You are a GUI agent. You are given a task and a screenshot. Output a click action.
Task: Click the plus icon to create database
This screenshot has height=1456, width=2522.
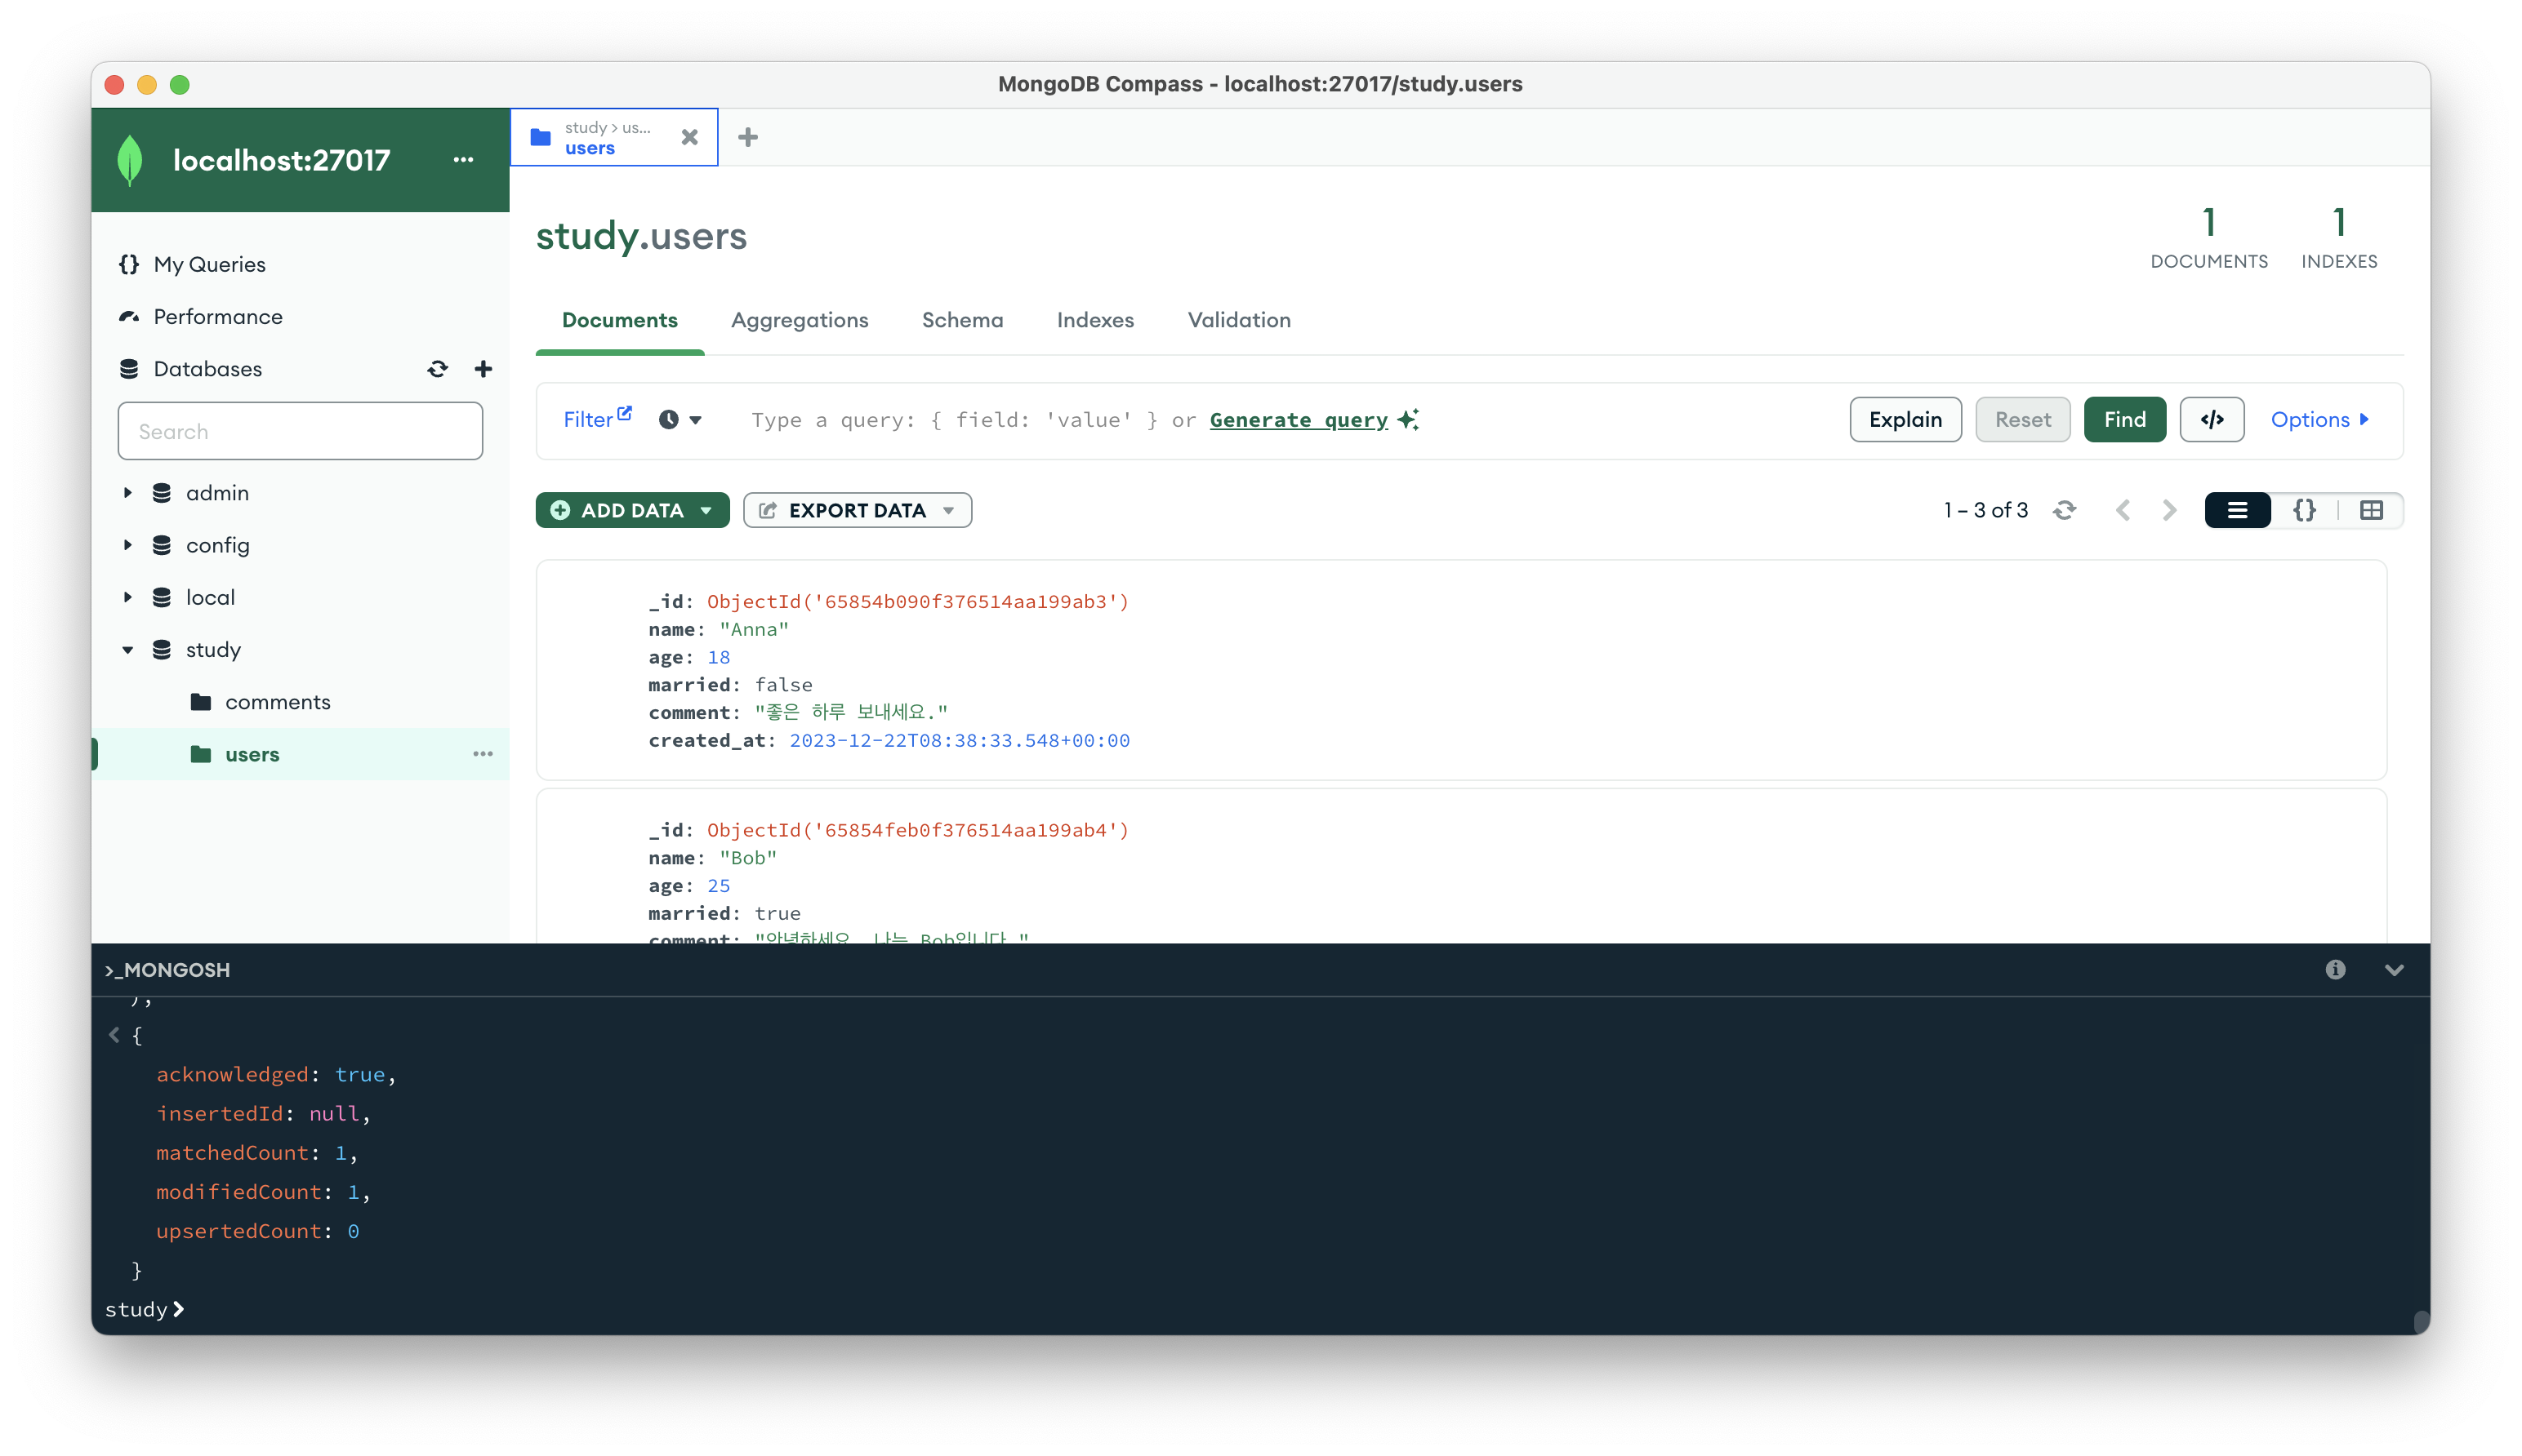coord(483,369)
